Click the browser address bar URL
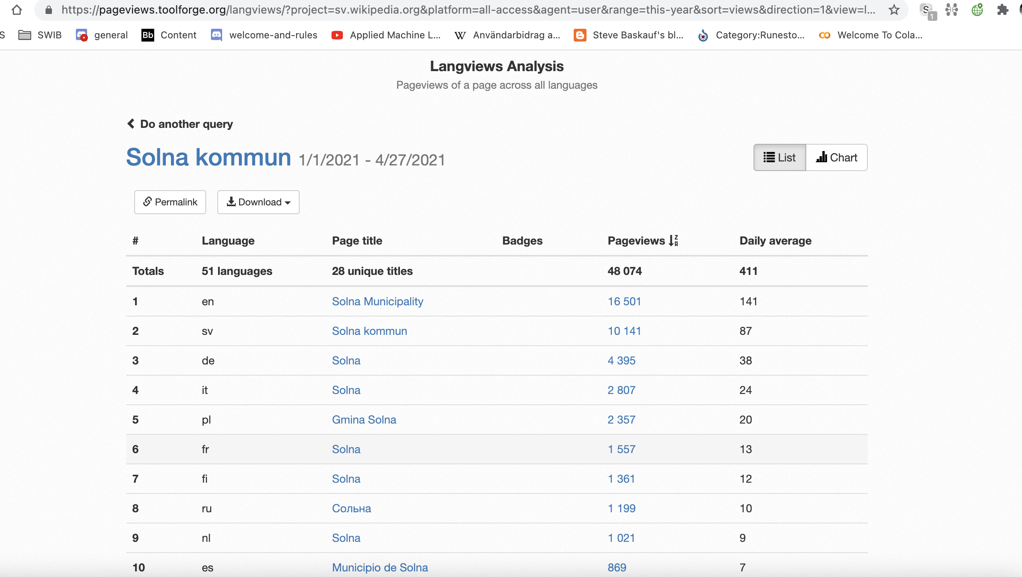The image size is (1022, 577). click(467, 10)
